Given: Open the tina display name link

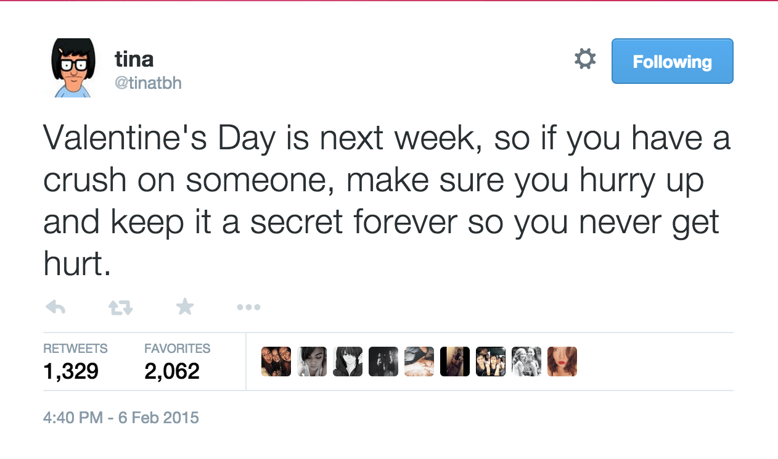Looking at the screenshot, I should pos(134,59).
